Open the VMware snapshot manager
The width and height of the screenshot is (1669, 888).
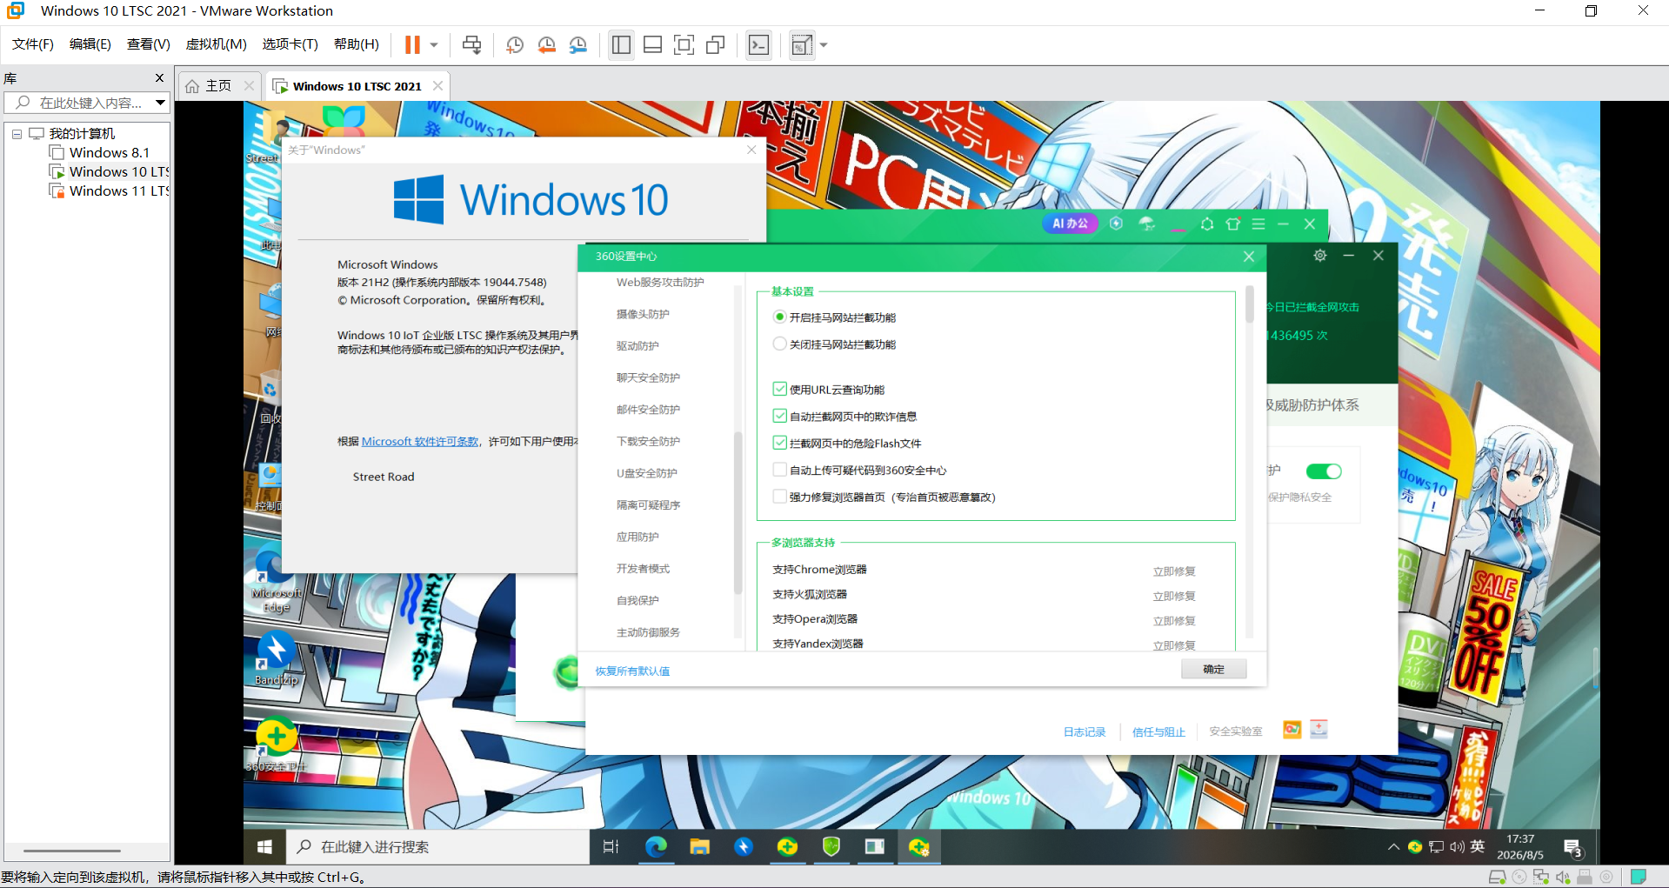[578, 44]
